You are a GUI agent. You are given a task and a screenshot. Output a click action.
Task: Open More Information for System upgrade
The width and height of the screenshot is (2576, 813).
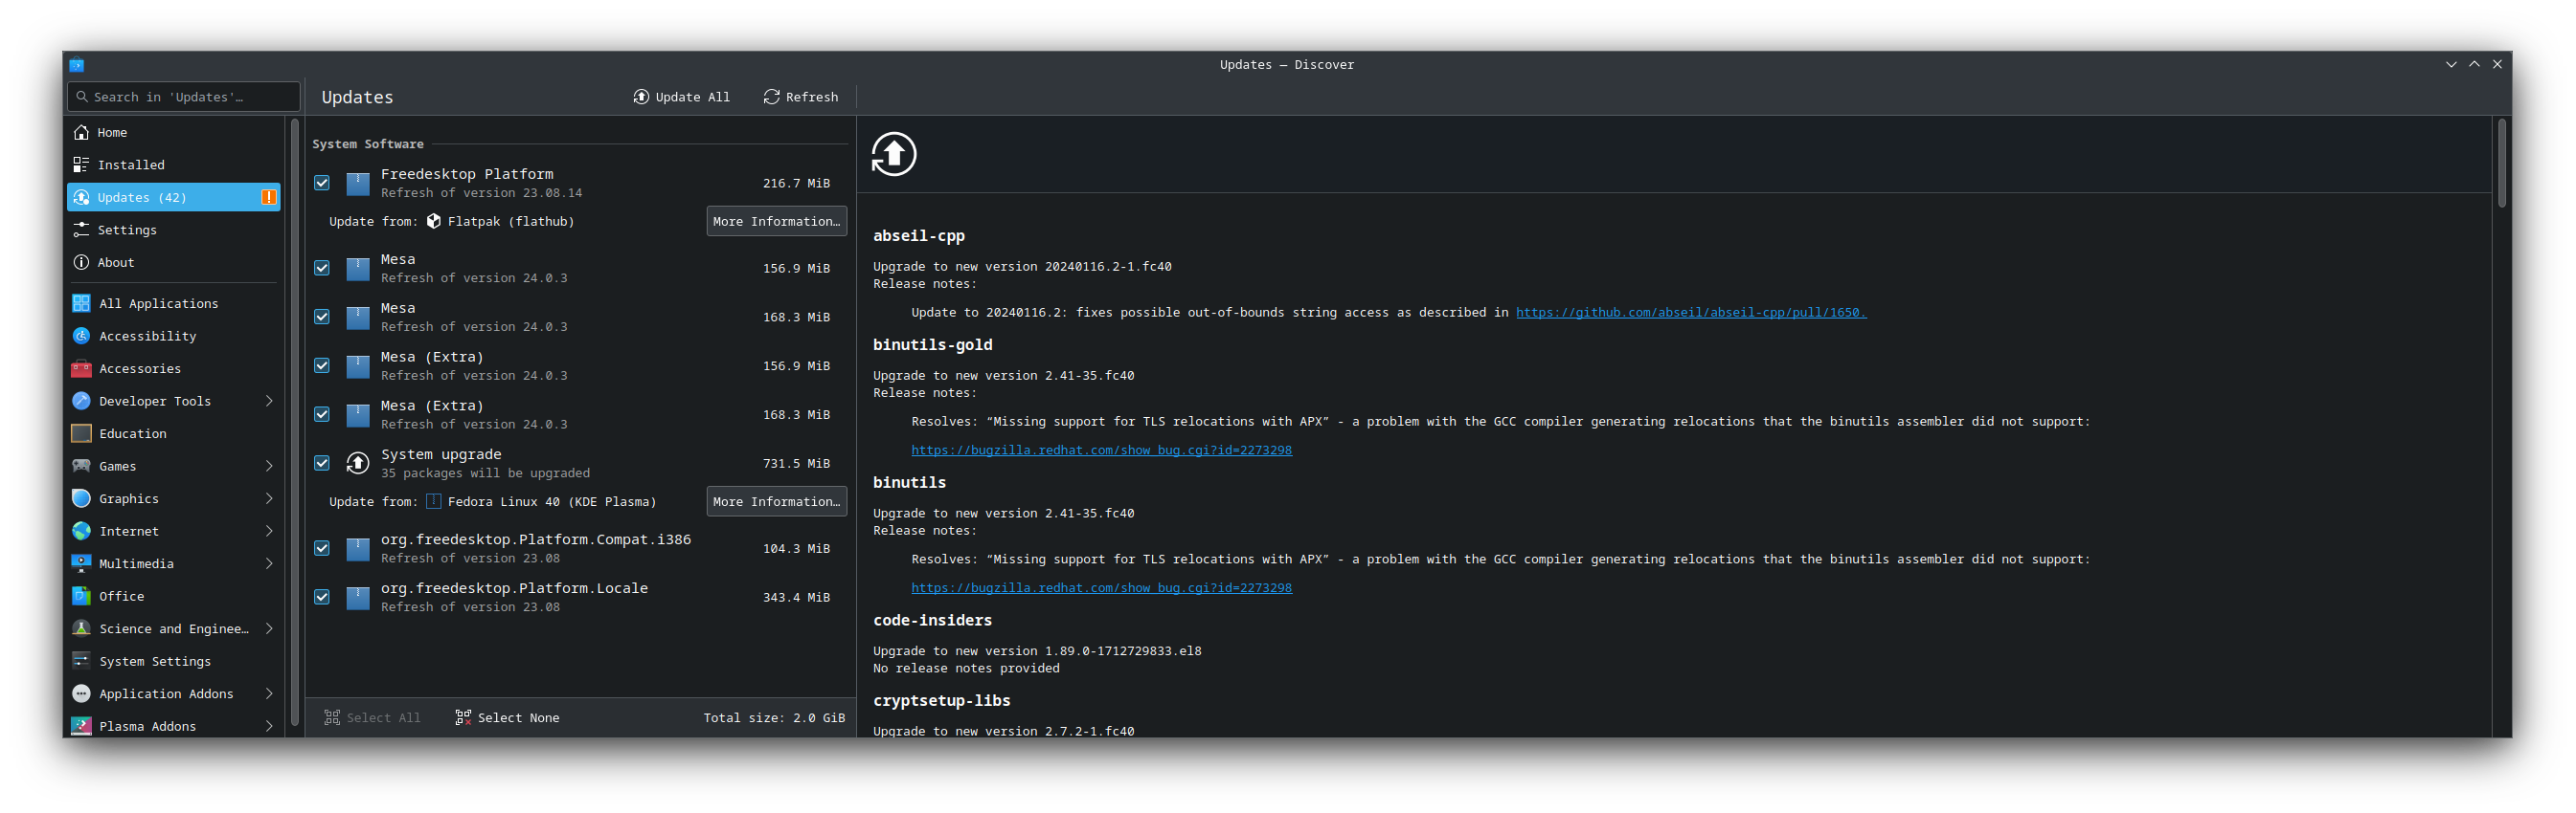[776, 501]
